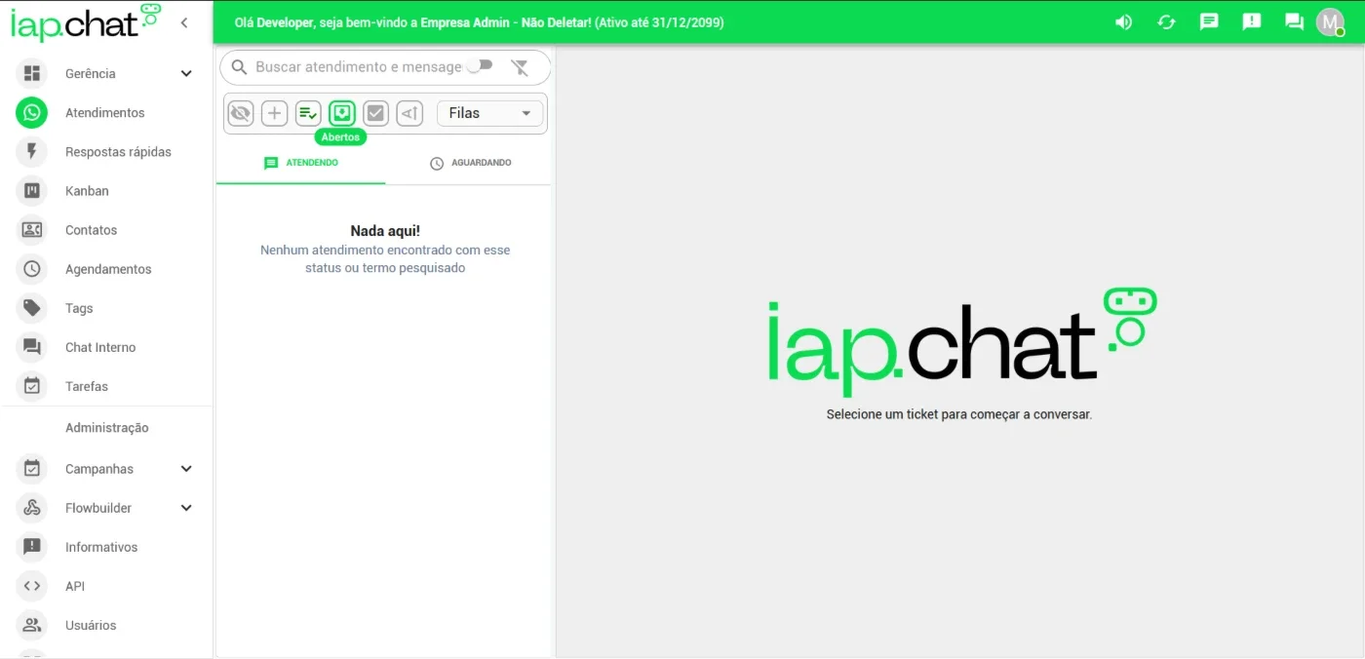Open the Contatos card icon
1365x659 pixels.
tap(32, 229)
